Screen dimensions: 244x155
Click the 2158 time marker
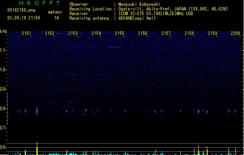coord(189,33)
